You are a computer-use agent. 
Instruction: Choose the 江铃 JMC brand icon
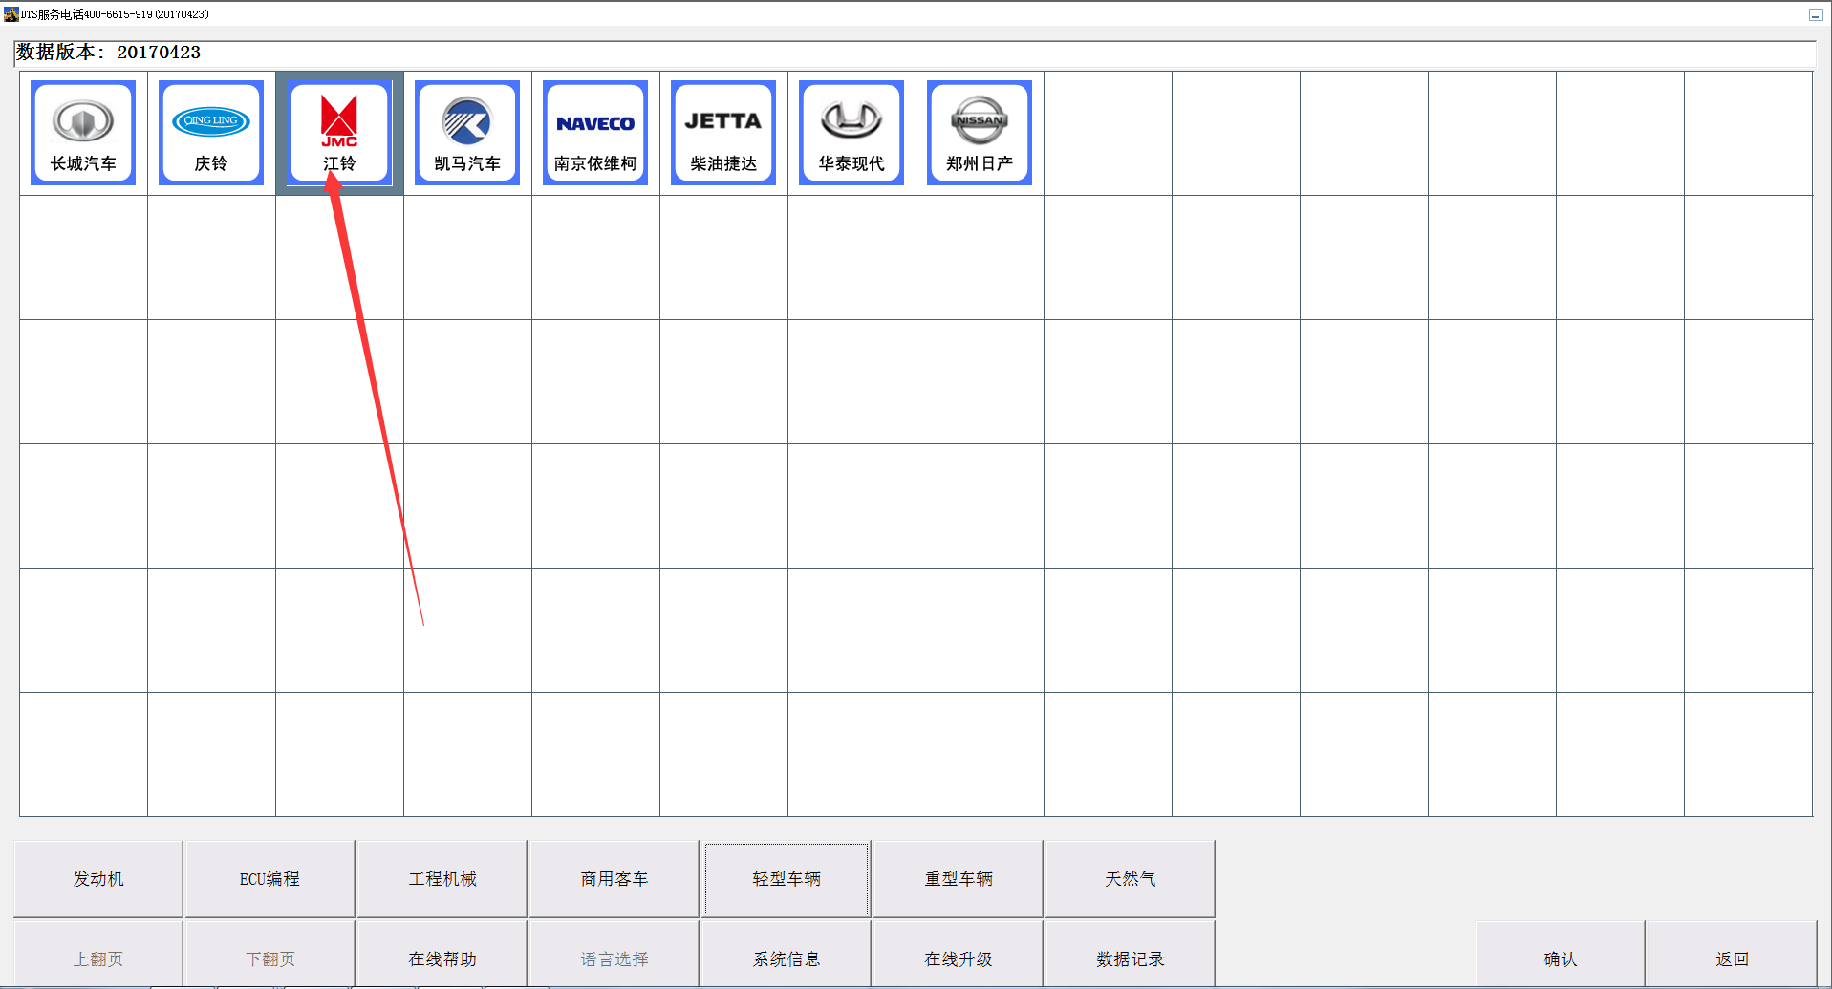tap(339, 133)
